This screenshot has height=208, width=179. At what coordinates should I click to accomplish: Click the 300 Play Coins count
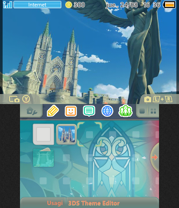click(79, 5)
